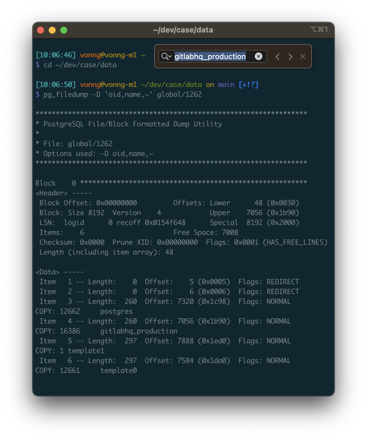Click the vonng@vonng-m1 prompt text
This screenshot has height=439, width=367.
pos(108,55)
